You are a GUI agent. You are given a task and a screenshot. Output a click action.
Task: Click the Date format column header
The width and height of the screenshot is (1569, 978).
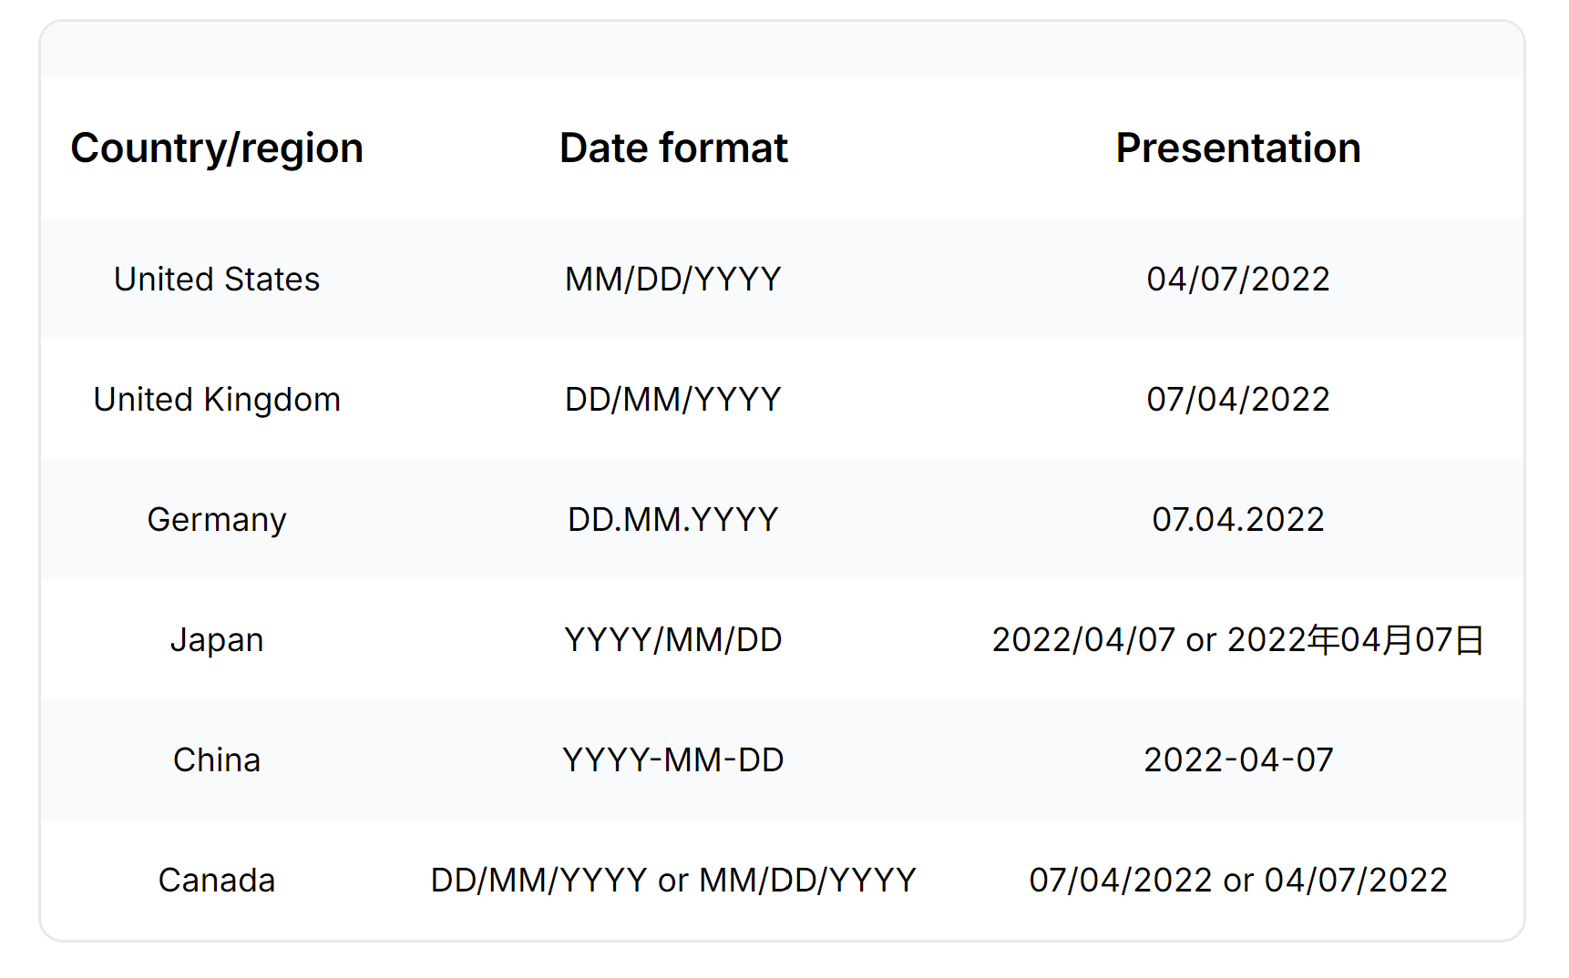click(673, 148)
